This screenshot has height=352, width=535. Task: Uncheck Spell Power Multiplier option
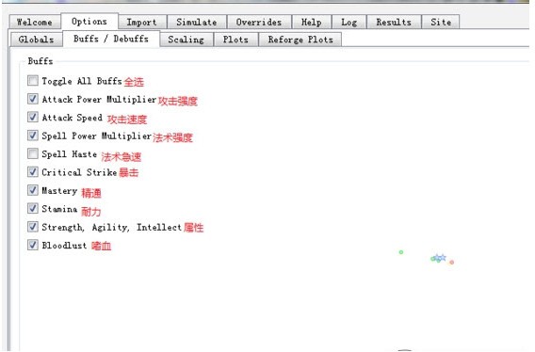pyautogui.click(x=33, y=136)
